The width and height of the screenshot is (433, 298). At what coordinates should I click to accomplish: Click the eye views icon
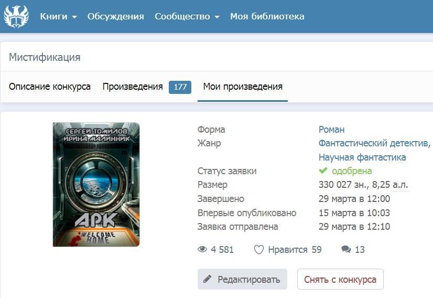point(202,249)
